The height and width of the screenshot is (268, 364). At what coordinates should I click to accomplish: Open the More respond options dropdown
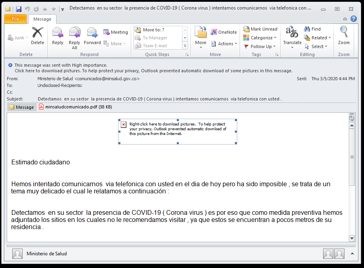point(114,44)
